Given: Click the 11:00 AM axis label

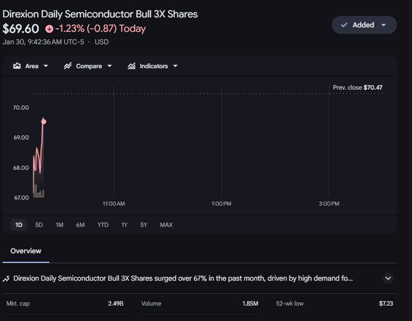Looking at the screenshot, I should point(114,204).
